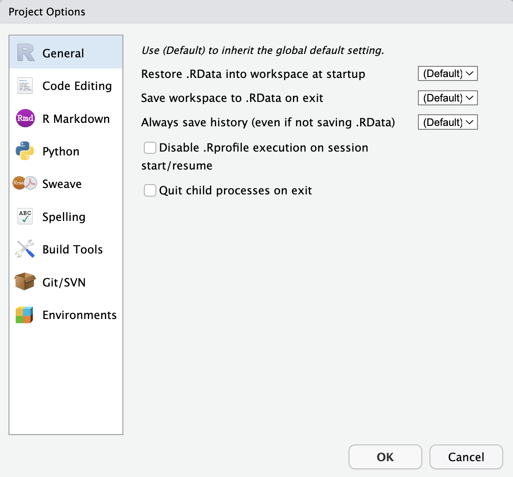
Task: Open Build Tools via wrench icon
Action: [x=24, y=249]
